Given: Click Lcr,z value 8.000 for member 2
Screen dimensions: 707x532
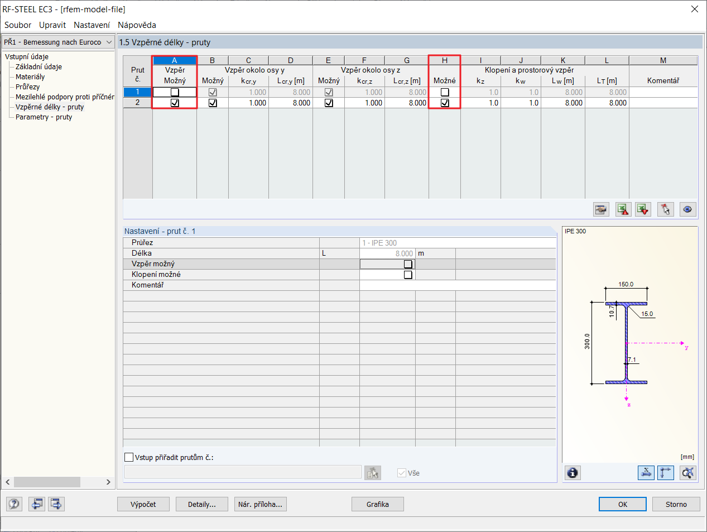Looking at the screenshot, I should pyautogui.click(x=407, y=103).
